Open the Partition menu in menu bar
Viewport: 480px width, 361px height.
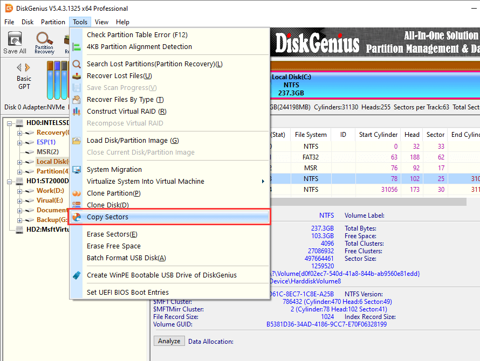click(x=53, y=22)
